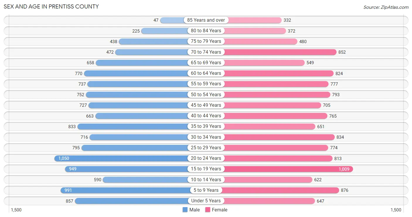This screenshot has width=412, height=217.
Task: Click the 85 Years and over label
Action: 206,20
